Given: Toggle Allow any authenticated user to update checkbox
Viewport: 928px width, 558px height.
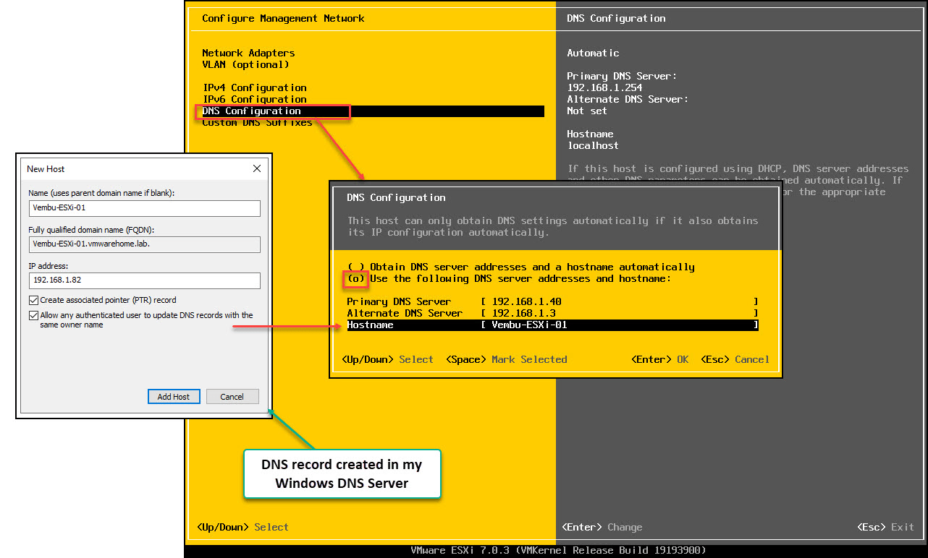Looking at the screenshot, I should pyautogui.click(x=34, y=315).
